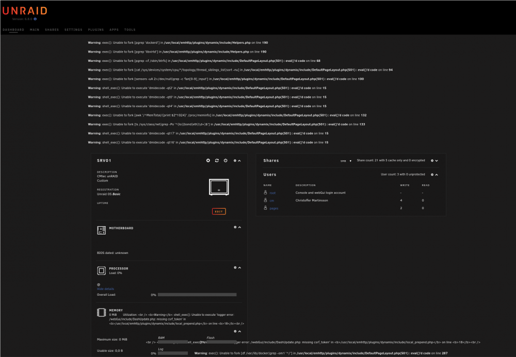Click the warning about pgrep 'libvirtd'
The width and height of the screenshot is (516, 357).
click(177, 52)
